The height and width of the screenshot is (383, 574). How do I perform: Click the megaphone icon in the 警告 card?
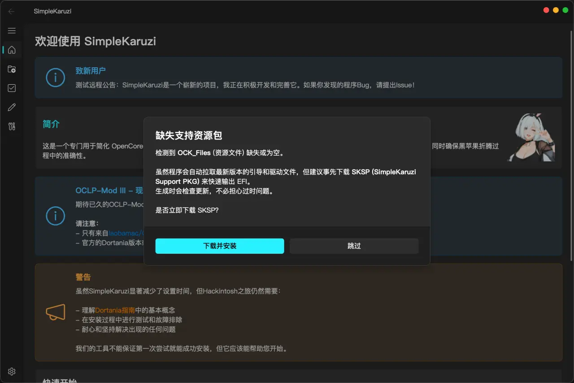point(56,312)
